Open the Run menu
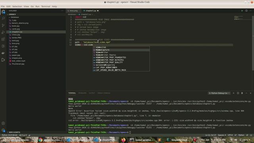 coord(37,6)
